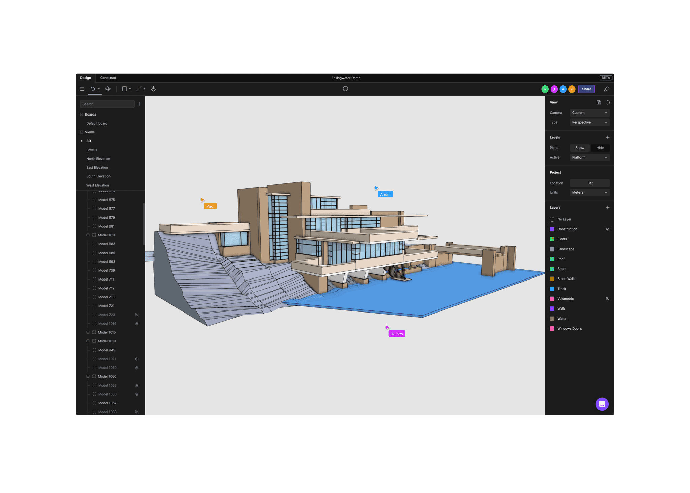The image size is (690, 493).
Task: Toggle hidden state of Model 723
Action: [x=137, y=315]
